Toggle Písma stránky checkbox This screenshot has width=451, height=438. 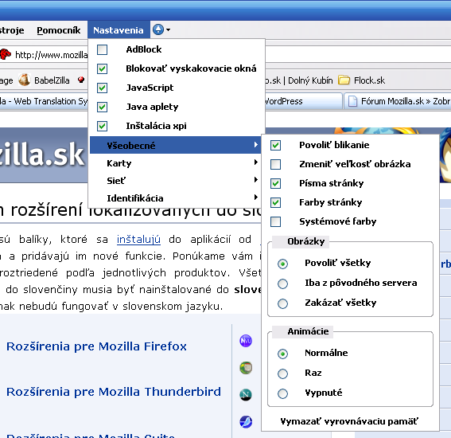point(275,183)
